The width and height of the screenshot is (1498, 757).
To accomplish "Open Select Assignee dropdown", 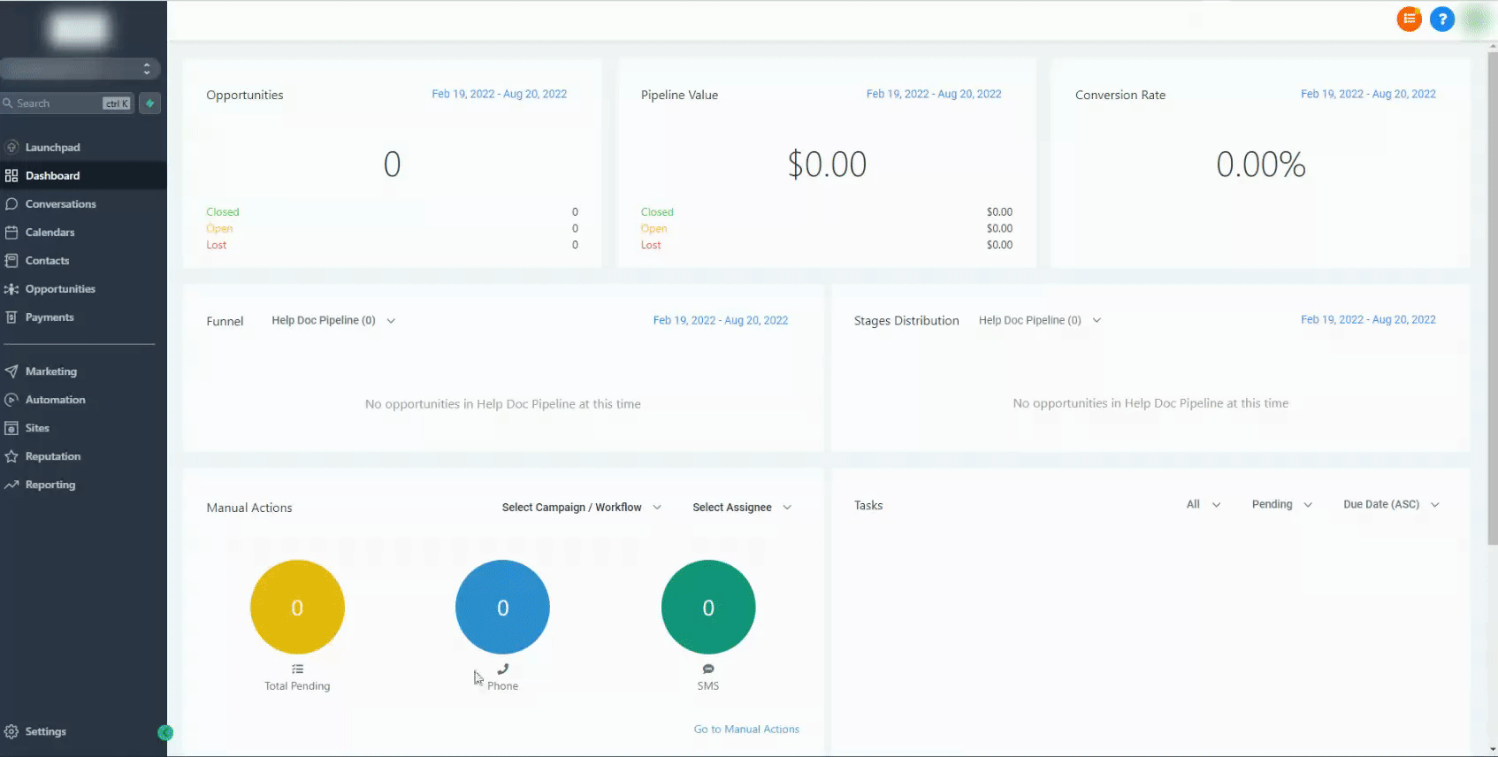I will (x=742, y=508).
